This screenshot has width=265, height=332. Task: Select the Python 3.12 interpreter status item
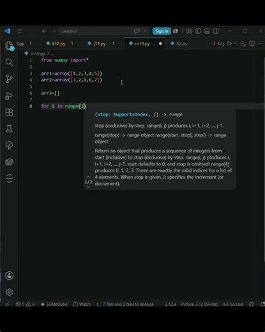click(x=199, y=304)
